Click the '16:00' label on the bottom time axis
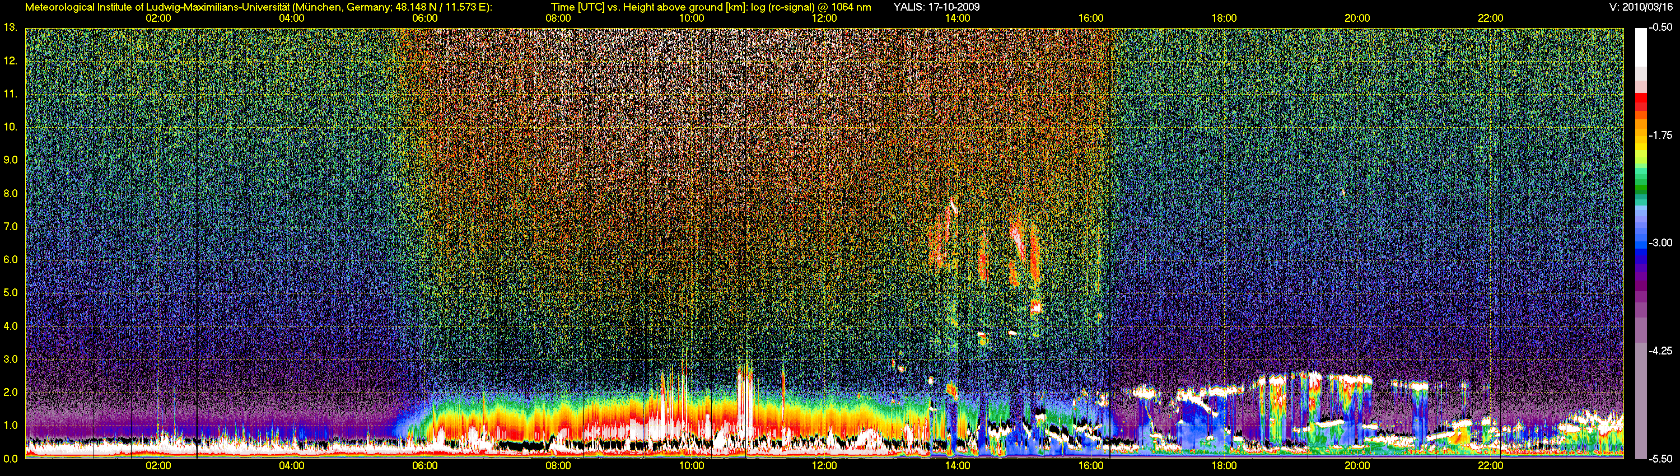Screen dimensions: 1680x476 [x=1091, y=466]
